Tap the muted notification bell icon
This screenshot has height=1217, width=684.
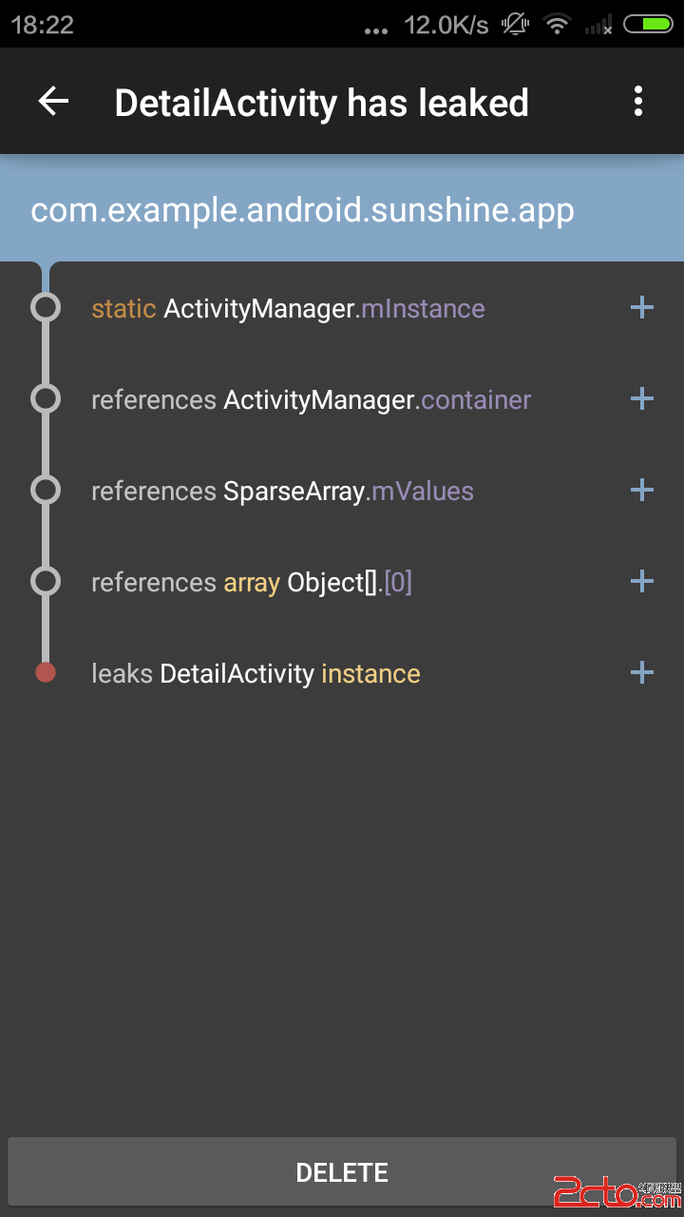515,25
